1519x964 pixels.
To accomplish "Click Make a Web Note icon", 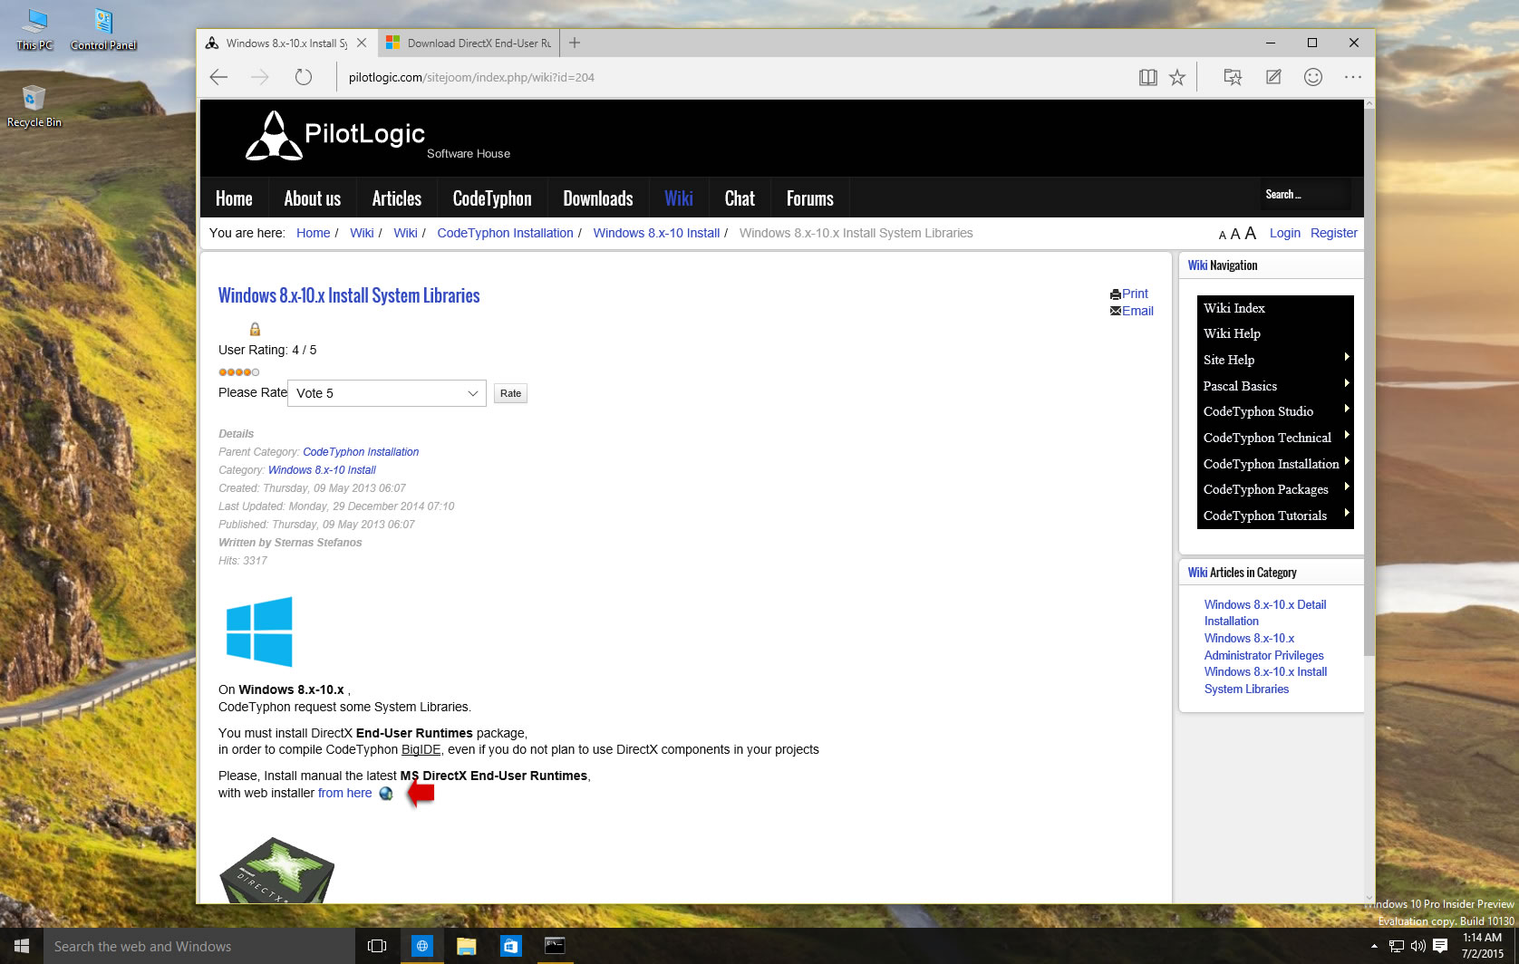I will [1273, 77].
